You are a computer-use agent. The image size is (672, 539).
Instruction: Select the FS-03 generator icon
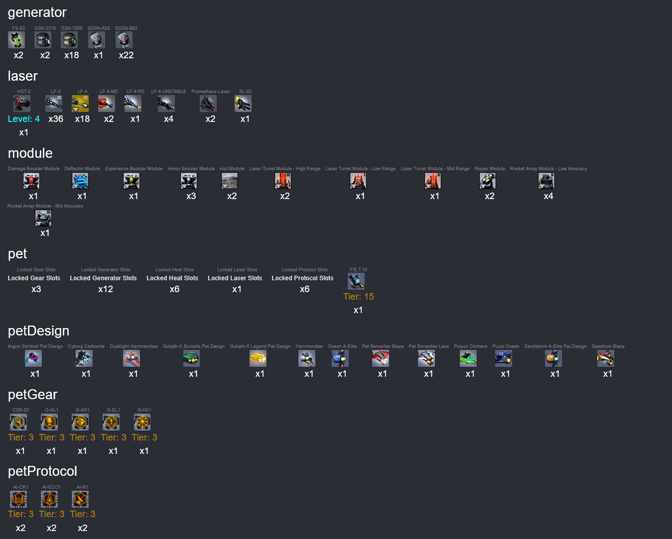pos(16,40)
